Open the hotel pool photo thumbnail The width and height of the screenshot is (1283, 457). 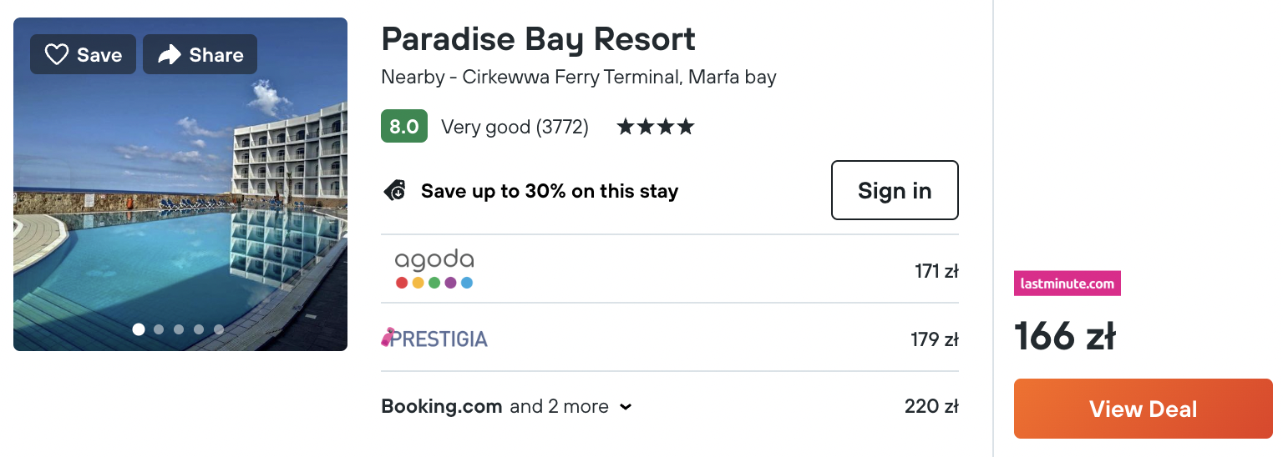tap(180, 184)
